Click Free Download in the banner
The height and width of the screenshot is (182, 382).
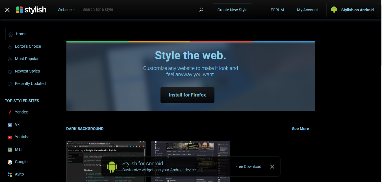248,166
